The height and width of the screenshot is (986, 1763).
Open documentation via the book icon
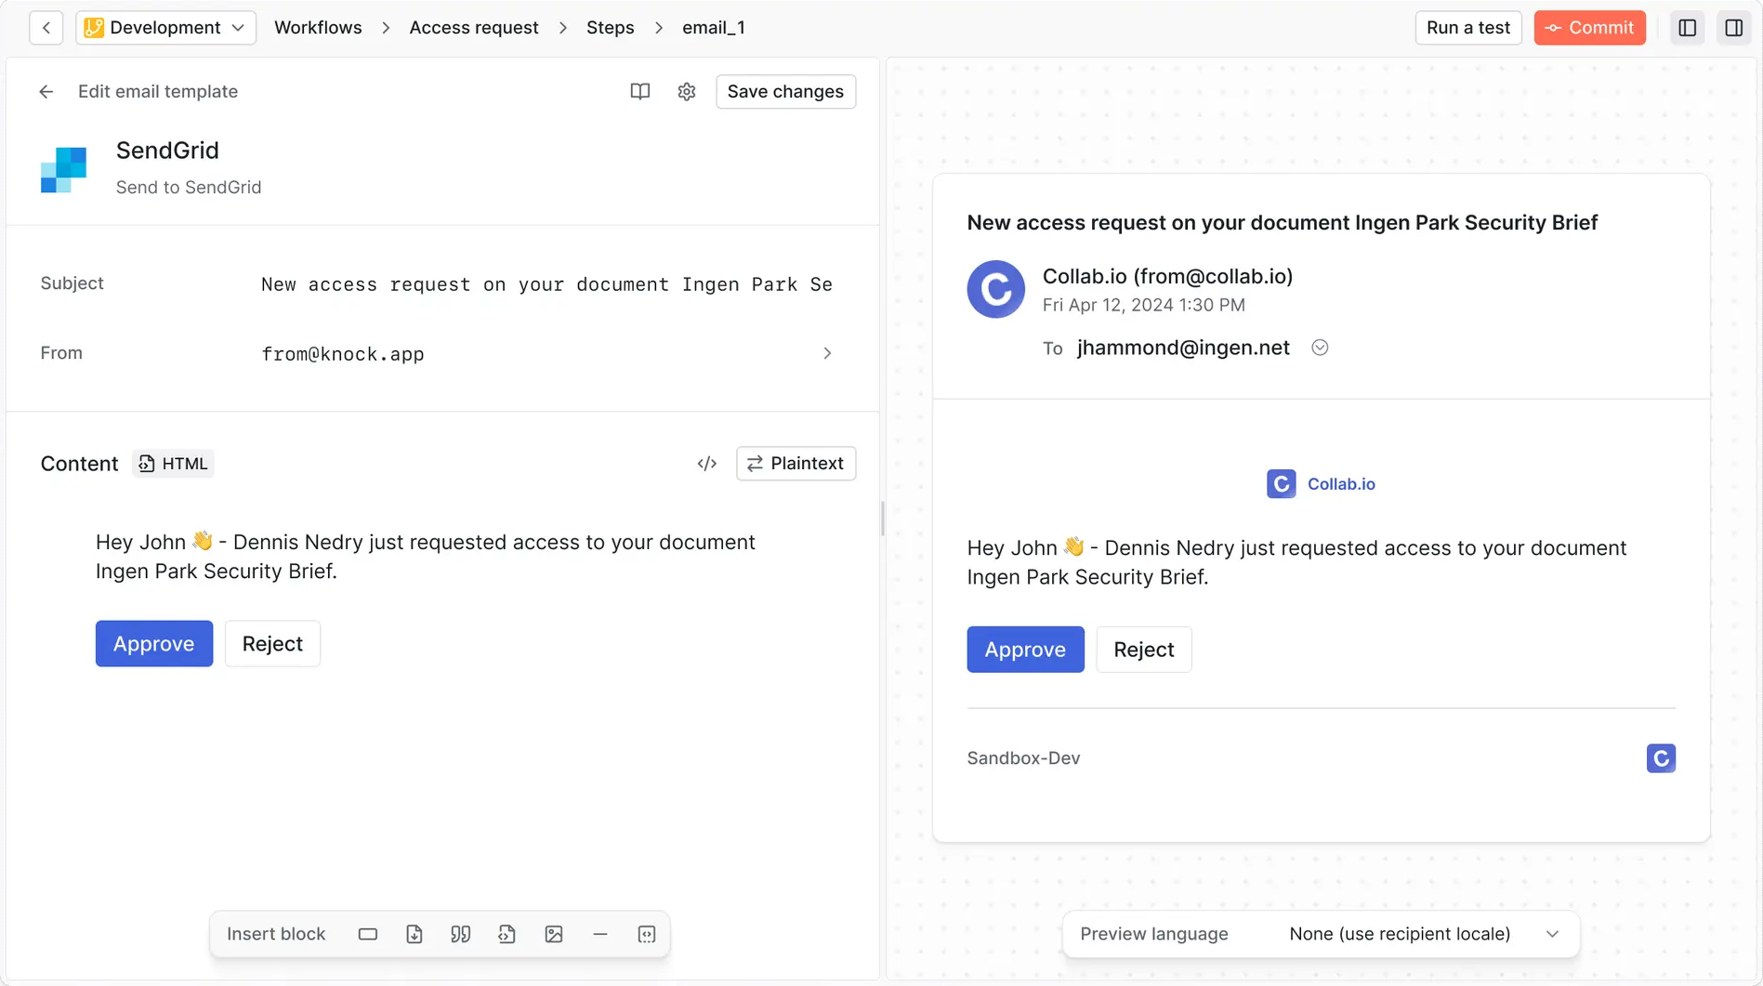pyautogui.click(x=639, y=91)
